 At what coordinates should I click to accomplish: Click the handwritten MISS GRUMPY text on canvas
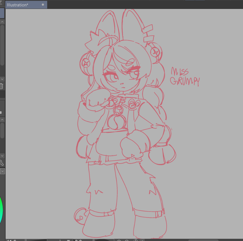185,77
